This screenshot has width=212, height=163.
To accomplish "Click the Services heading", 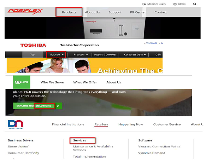I will coord(79,140).
